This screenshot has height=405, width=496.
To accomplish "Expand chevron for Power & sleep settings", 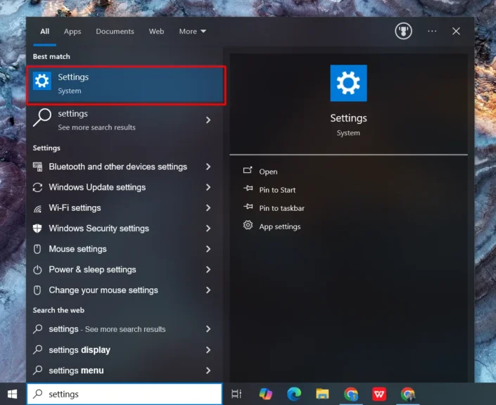I will click(208, 269).
